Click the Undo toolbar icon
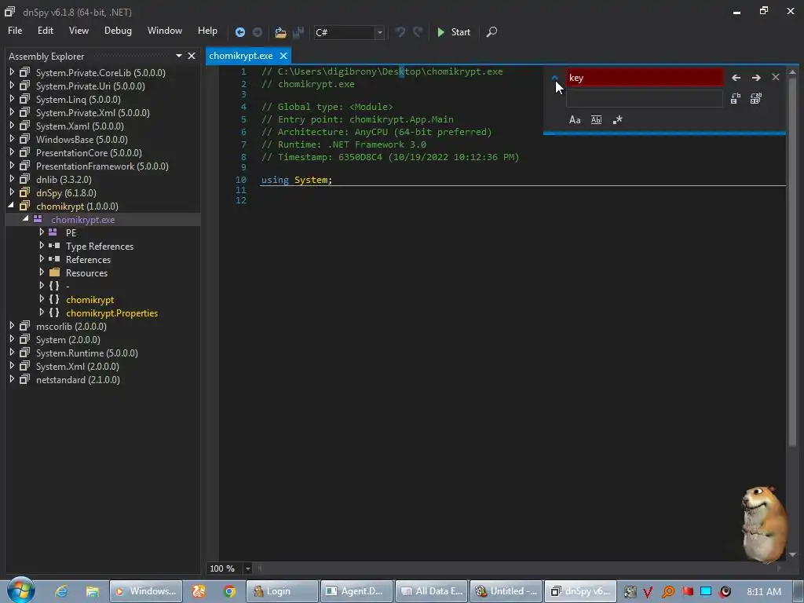 tap(400, 31)
